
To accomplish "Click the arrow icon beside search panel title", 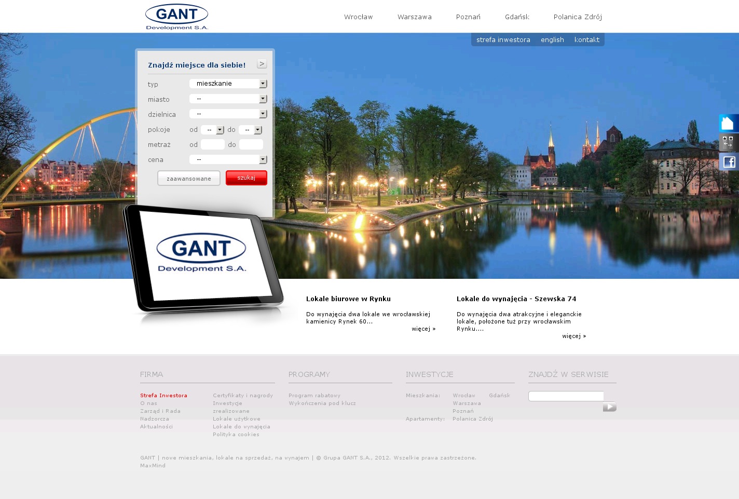I will [x=262, y=64].
